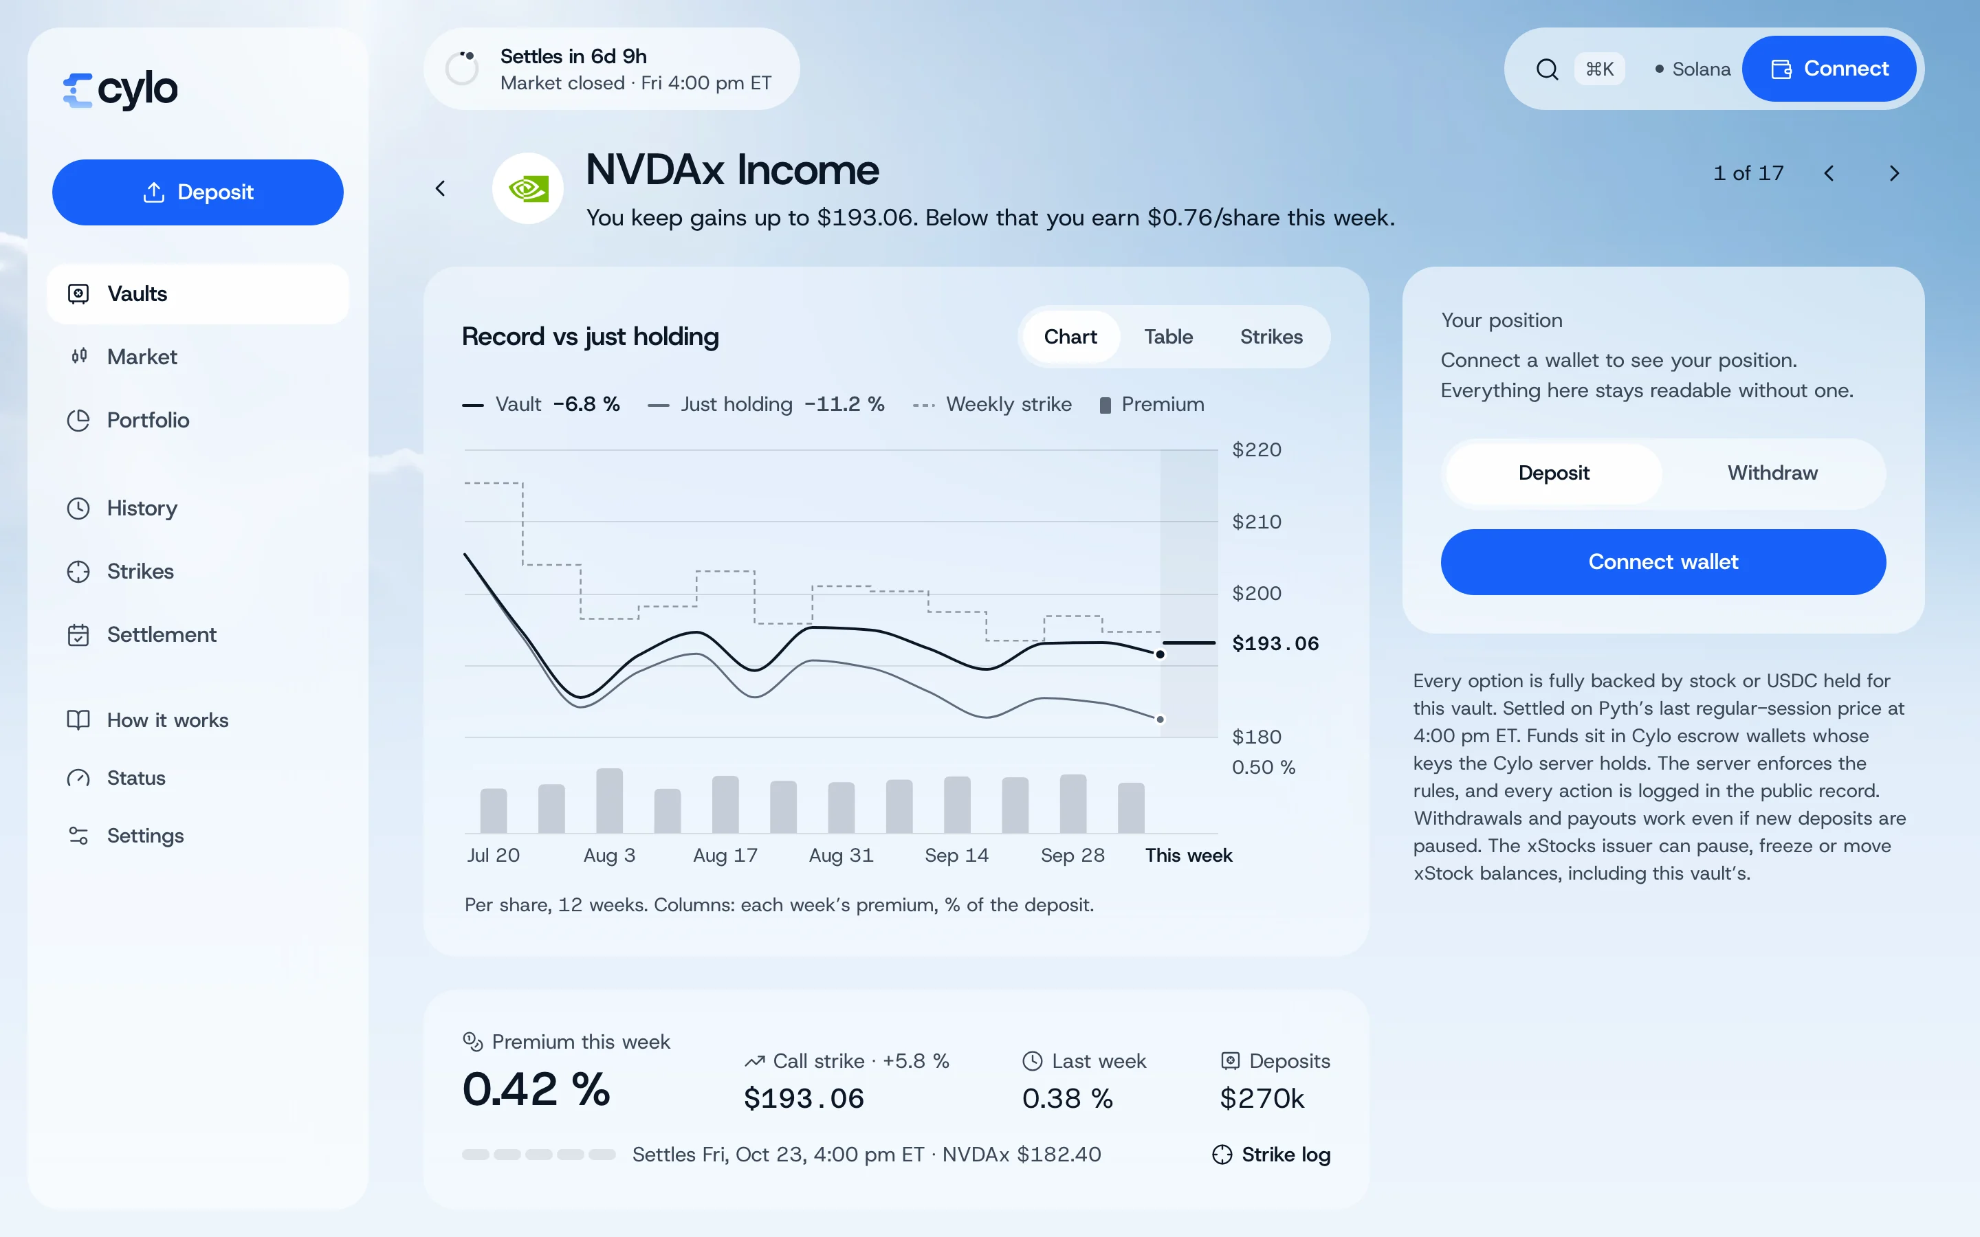Click the 'Settles in 6d 9h' text
Image resolution: width=1980 pixels, height=1237 pixels.
tap(573, 56)
